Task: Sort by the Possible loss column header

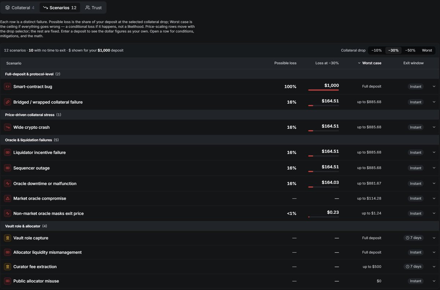Action: click(285, 63)
